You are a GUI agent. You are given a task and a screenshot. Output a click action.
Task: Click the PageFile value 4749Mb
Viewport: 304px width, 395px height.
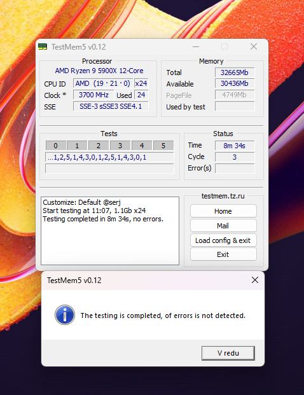(x=235, y=95)
